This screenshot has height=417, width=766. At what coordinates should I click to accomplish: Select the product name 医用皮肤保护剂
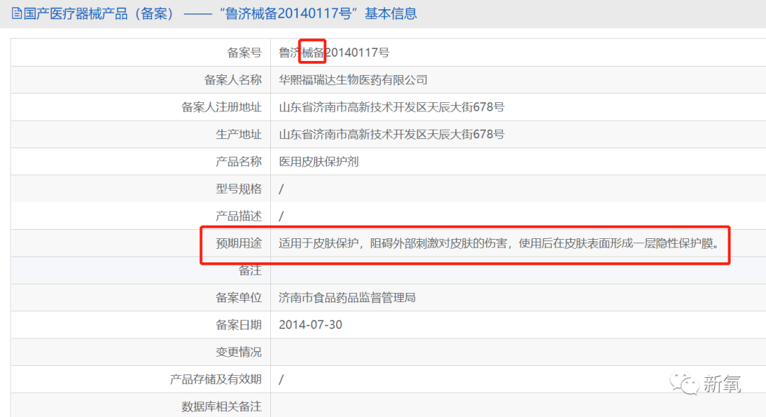tap(318, 162)
